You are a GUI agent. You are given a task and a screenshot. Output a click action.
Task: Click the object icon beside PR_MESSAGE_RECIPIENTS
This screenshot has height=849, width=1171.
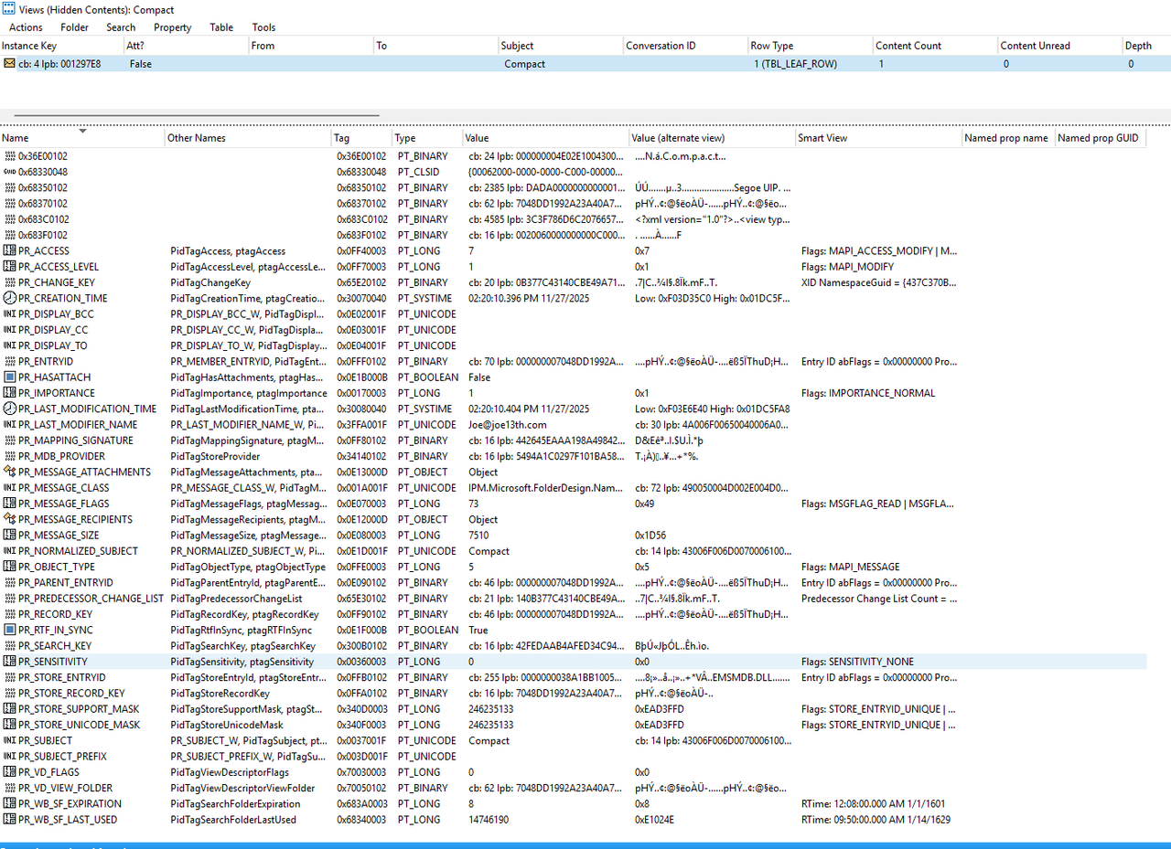point(9,519)
